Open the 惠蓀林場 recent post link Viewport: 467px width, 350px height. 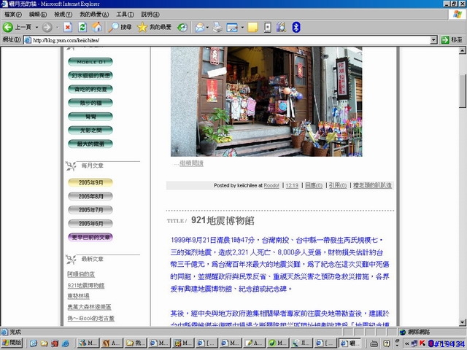(x=78, y=296)
